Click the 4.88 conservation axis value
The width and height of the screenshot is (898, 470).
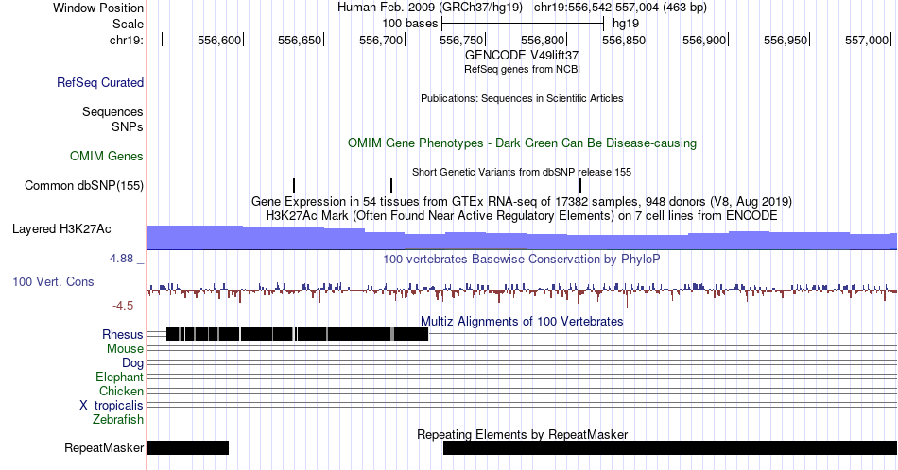point(121,259)
